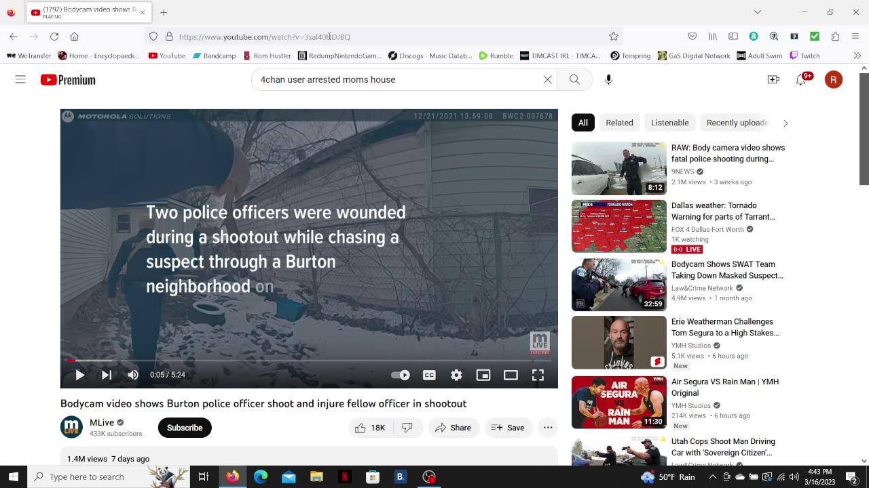Image resolution: width=869 pixels, height=488 pixels.
Task: Switch to miniplayer
Action: coord(483,375)
